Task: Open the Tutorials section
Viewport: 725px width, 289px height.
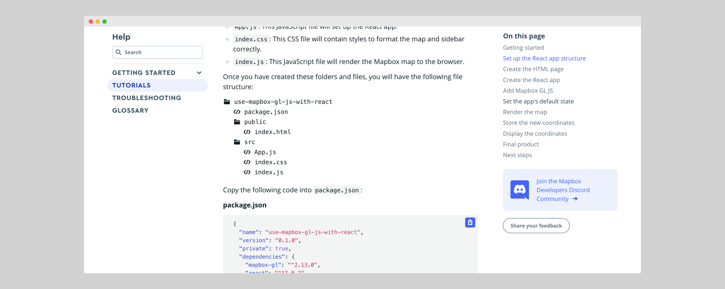Action: click(x=131, y=85)
